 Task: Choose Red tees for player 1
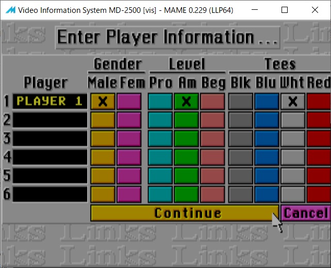tap(319, 102)
